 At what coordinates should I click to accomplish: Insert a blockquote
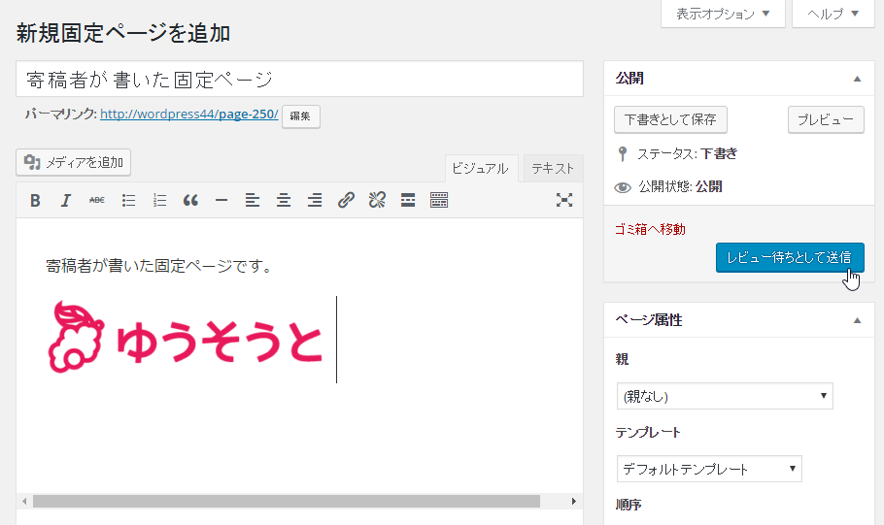coord(190,201)
